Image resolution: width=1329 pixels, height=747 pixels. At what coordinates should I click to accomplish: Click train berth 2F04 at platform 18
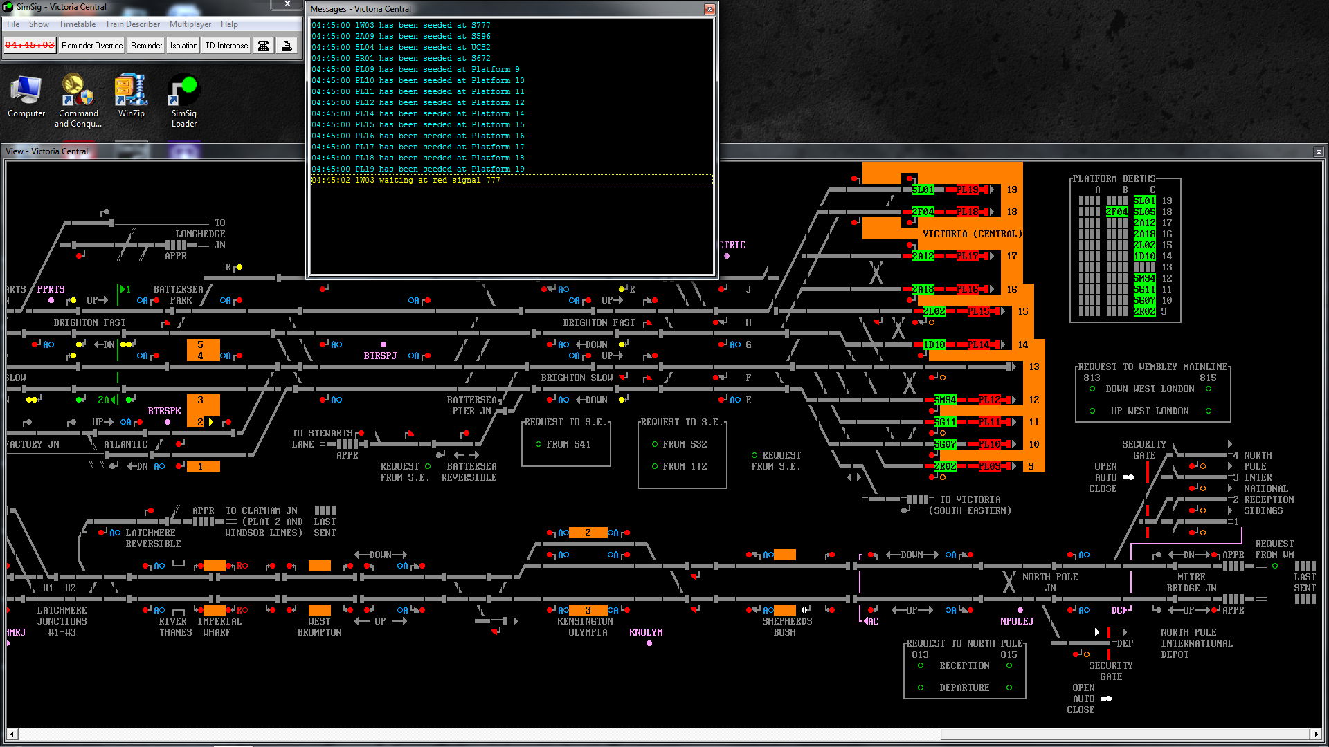[923, 212]
